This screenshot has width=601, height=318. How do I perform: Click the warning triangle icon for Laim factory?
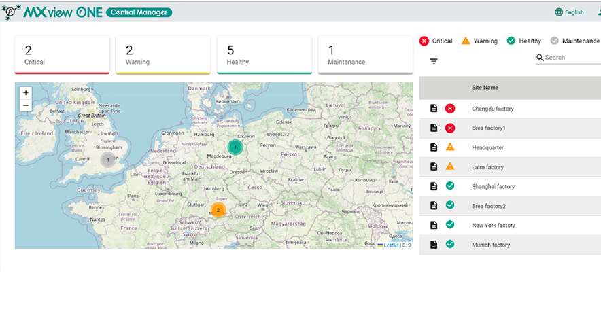[449, 166]
